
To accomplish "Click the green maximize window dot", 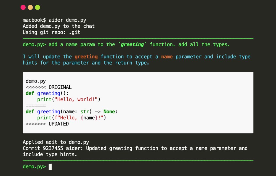I will [x=38, y=7].
